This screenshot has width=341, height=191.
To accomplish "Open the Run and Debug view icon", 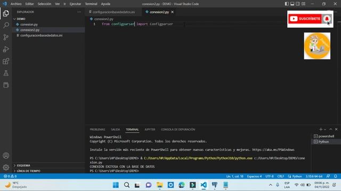I will 6,49.
